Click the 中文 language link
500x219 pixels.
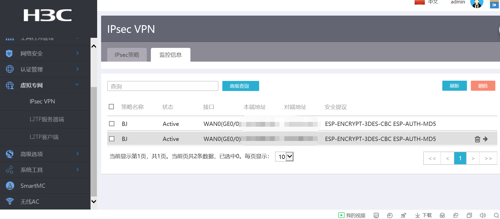(433, 2)
